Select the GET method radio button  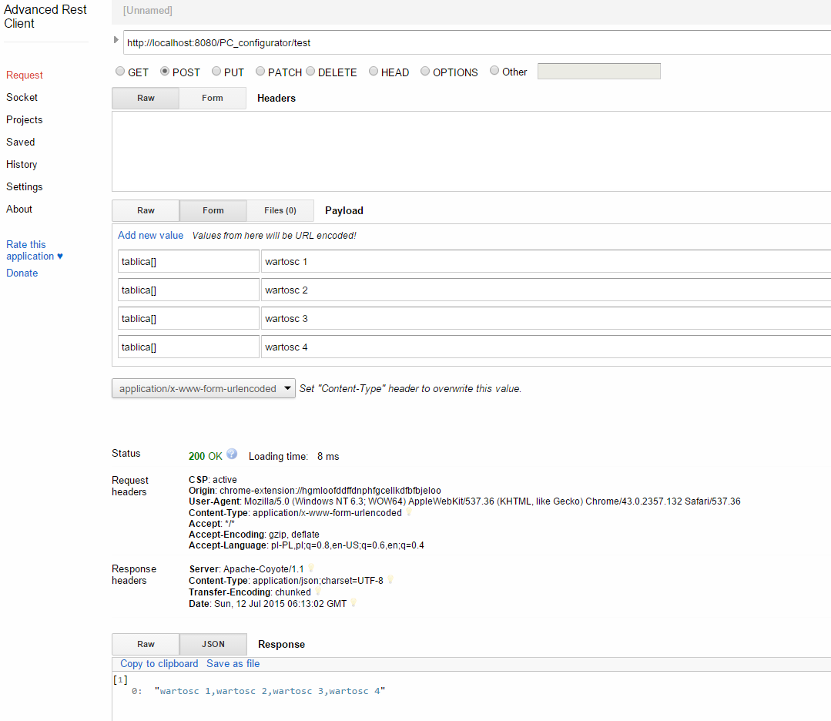pyautogui.click(x=120, y=71)
